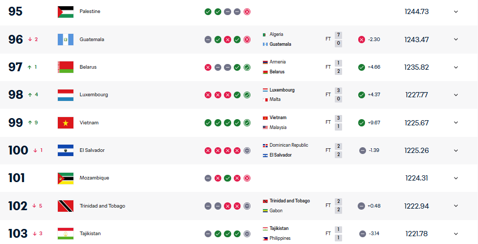The height and width of the screenshot is (244, 478).
Task: Click the Tajikistan flag icon
Action: (65, 234)
